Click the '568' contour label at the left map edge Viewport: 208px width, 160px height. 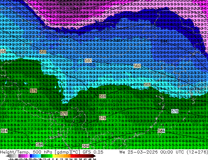tap(3, 51)
